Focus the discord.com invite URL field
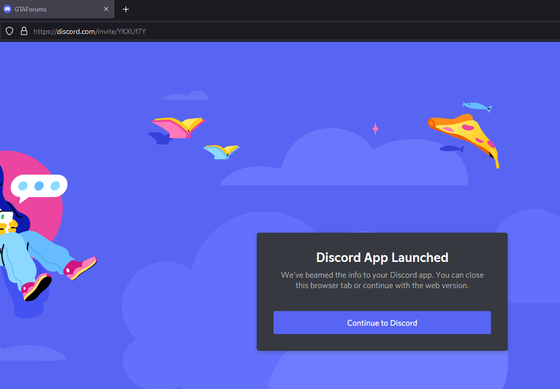 [280, 31]
